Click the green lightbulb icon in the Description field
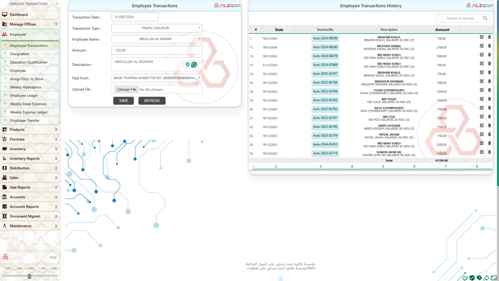 188,65
